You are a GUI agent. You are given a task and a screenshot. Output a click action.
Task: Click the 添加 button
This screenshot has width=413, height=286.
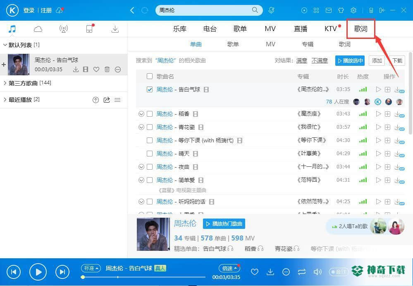point(377,60)
